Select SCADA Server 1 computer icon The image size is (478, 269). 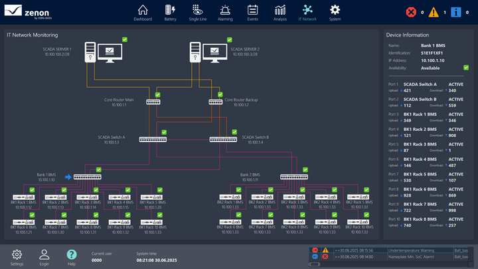pyautogui.click(x=104, y=52)
